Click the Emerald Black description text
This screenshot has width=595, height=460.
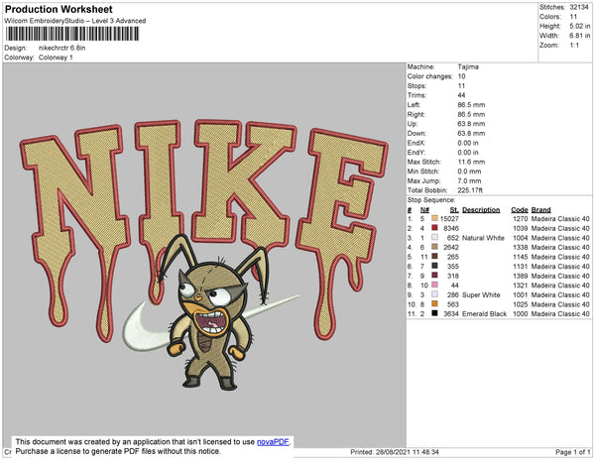tap(484, 314)
